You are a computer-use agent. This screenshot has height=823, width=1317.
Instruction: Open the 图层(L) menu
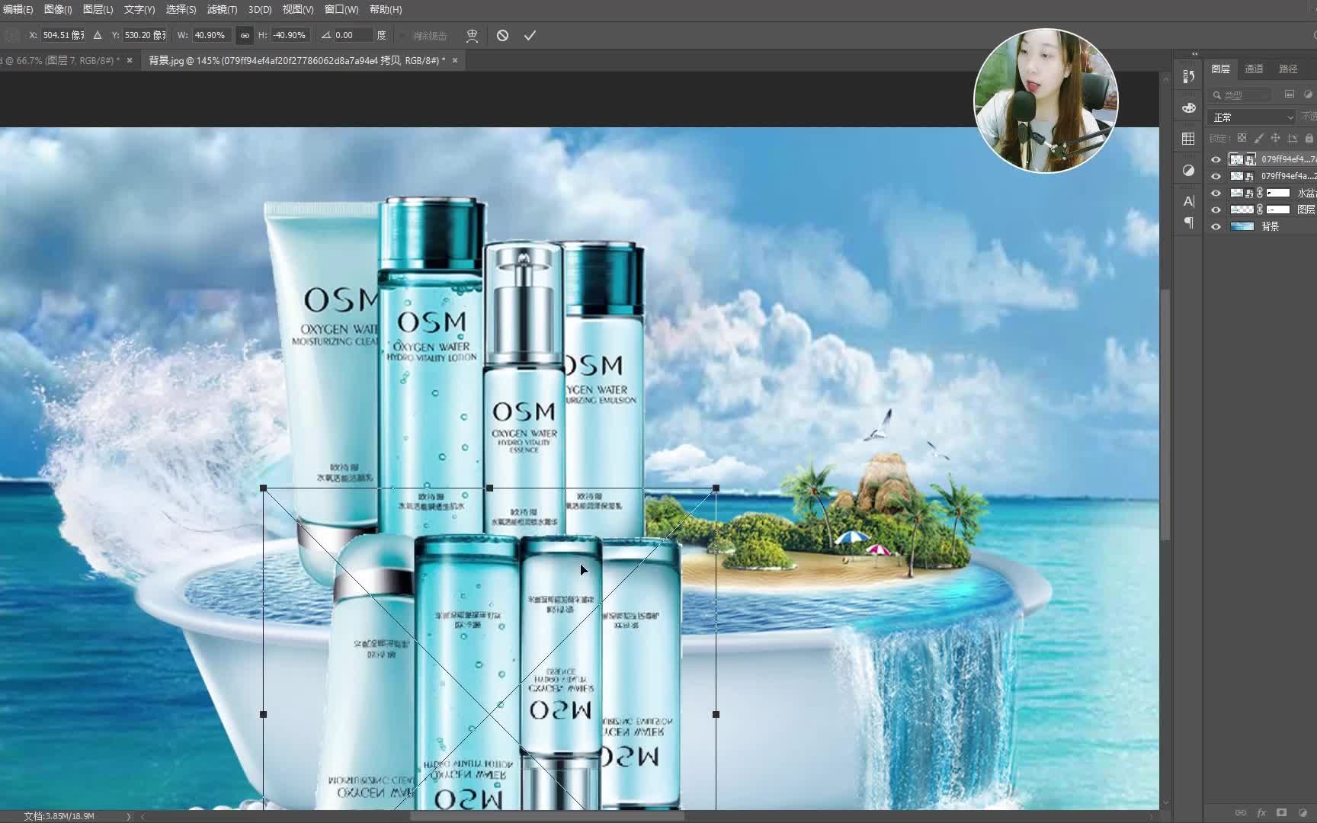tap(98, 9)
